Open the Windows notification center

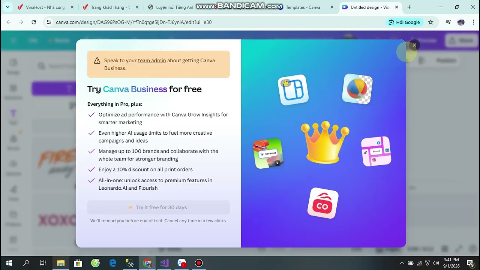click(471, 263)
